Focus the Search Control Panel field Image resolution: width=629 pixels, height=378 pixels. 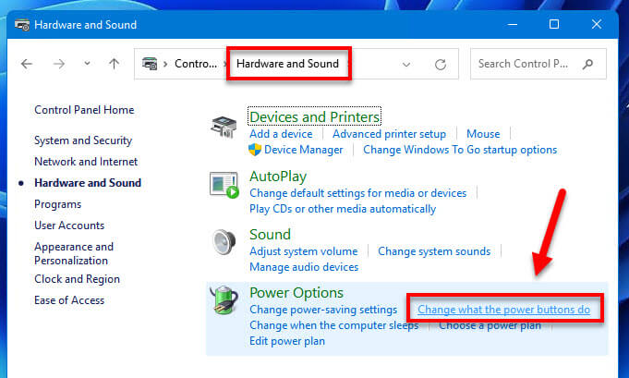click(x=538, y=64)
